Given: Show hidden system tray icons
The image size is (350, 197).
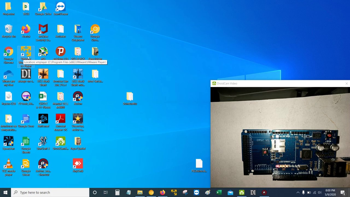Looking at the screenshot, I should (x=298, y=192).
